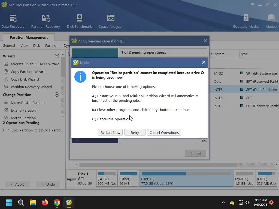Select the E:(NTFS) 1.5 GB partition block
Screen dimensions: 279x209
[244, 178]
